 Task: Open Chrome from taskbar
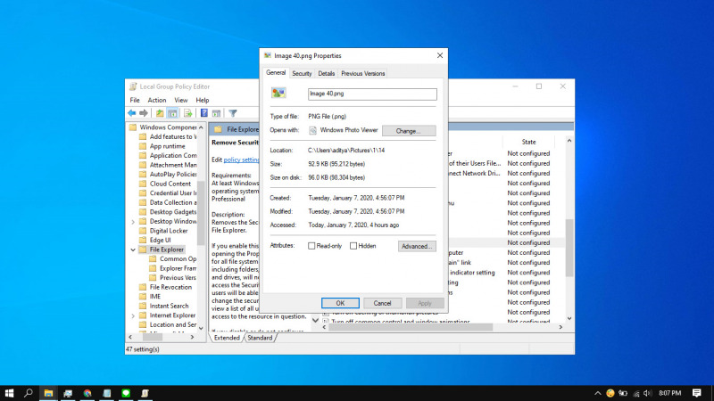click(87, 393)
